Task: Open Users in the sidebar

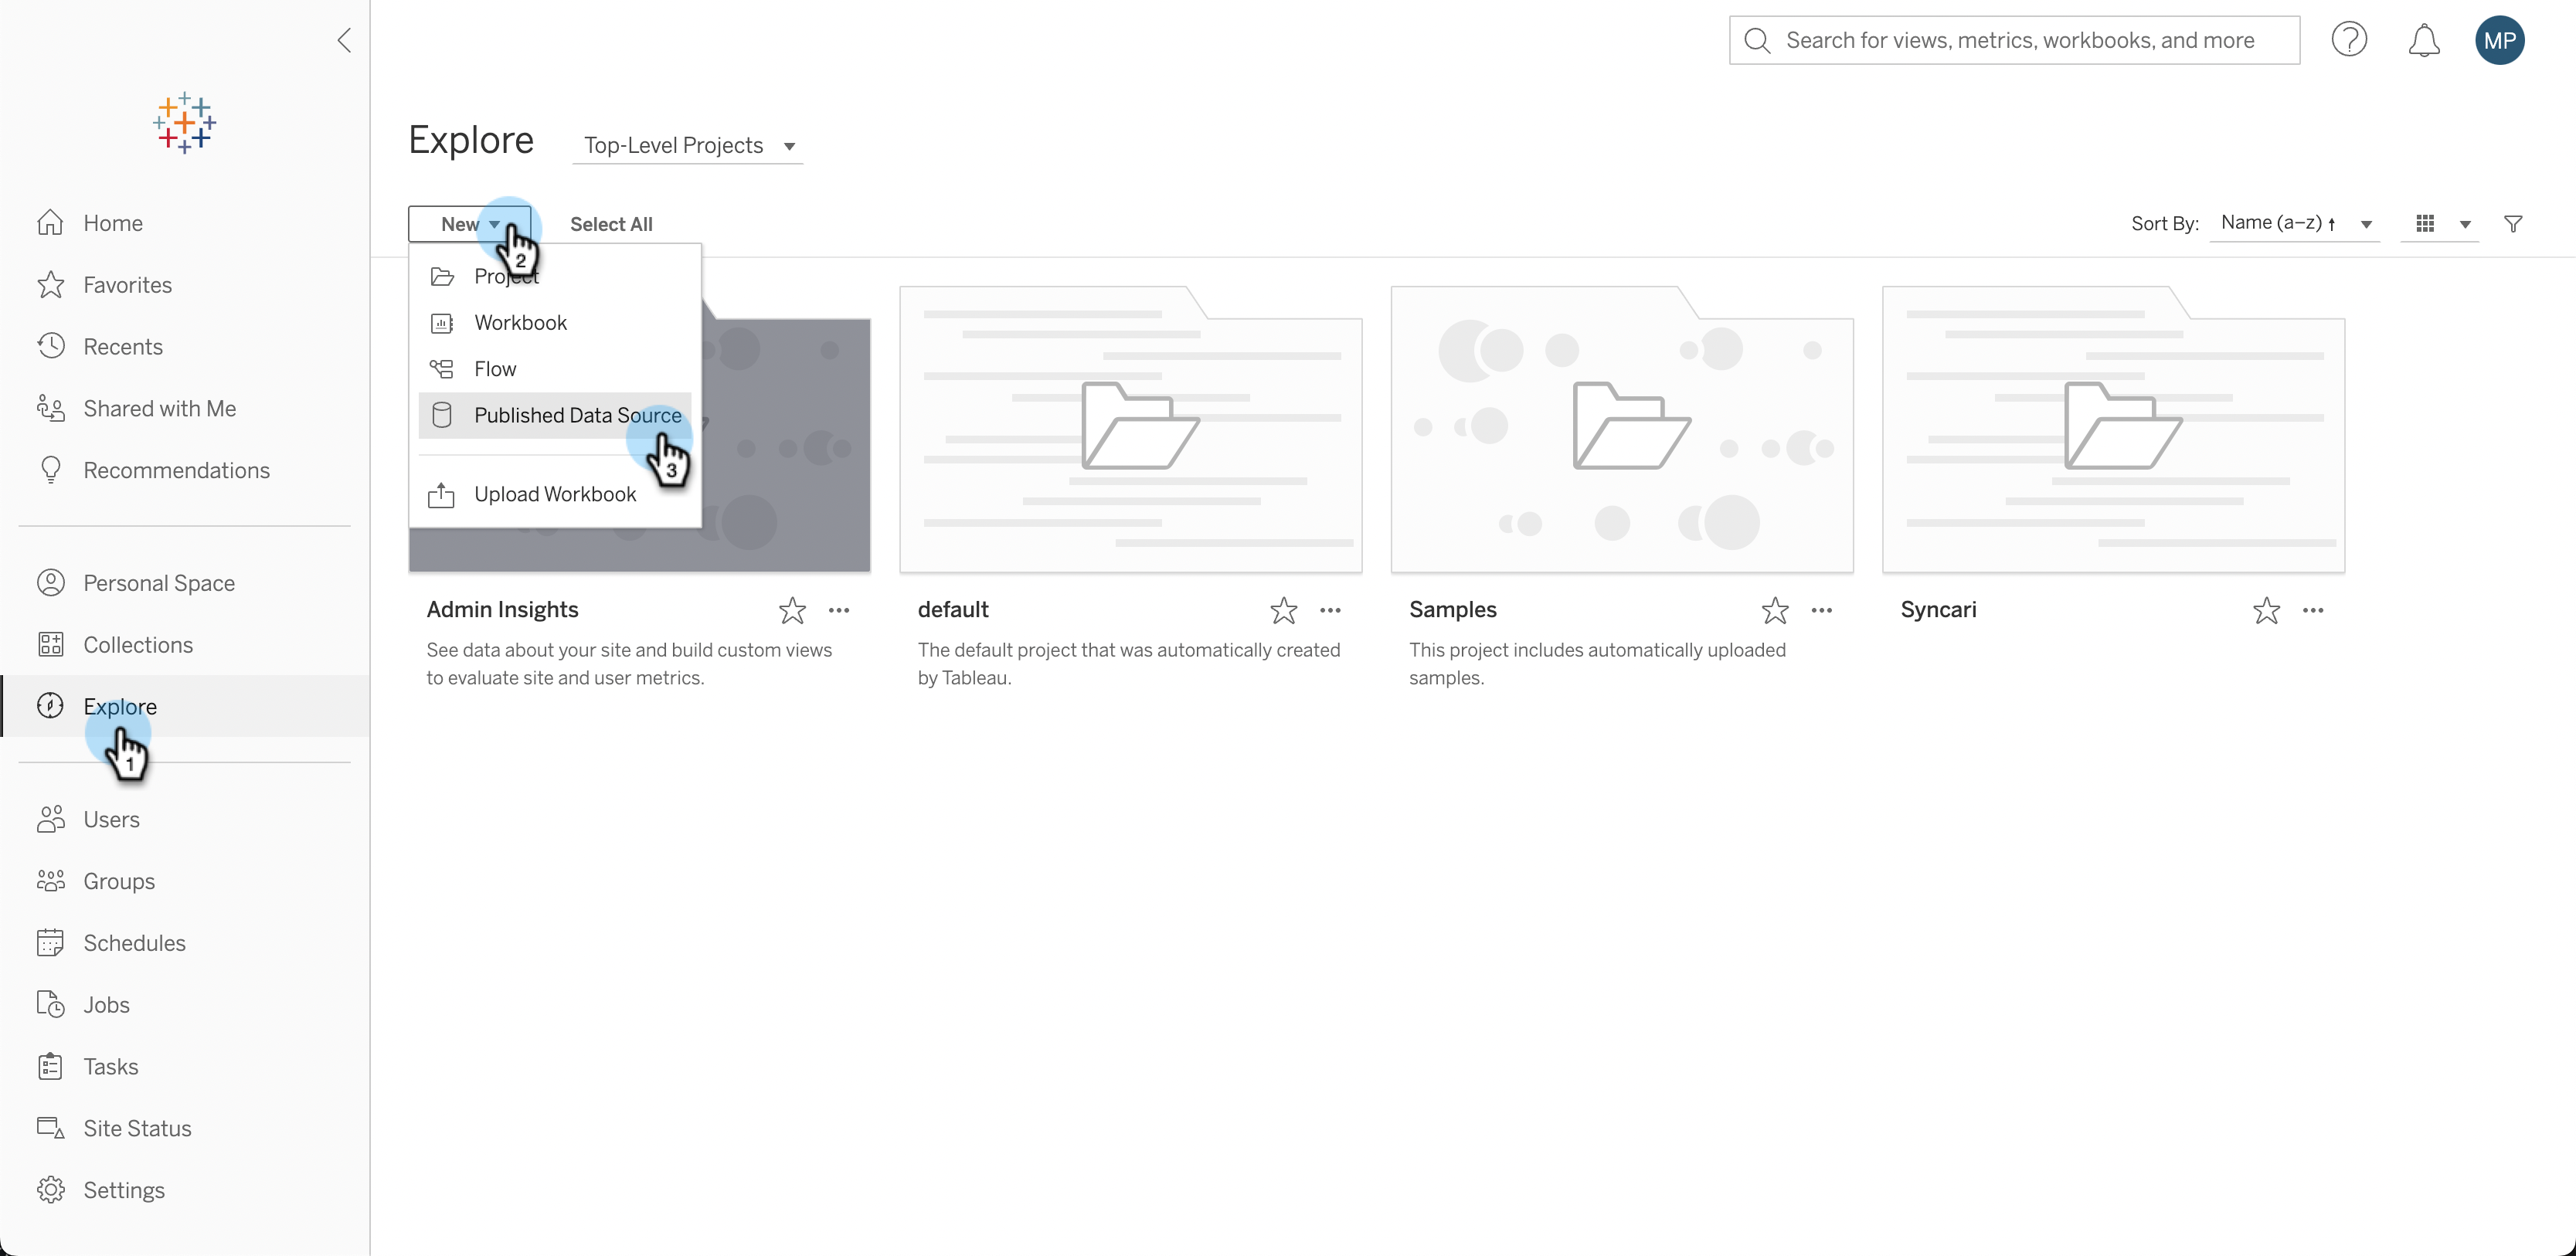Action: tap(185, 820)
